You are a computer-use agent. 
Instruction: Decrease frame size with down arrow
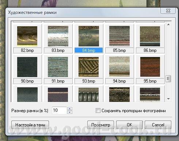(x=70, y=112)
